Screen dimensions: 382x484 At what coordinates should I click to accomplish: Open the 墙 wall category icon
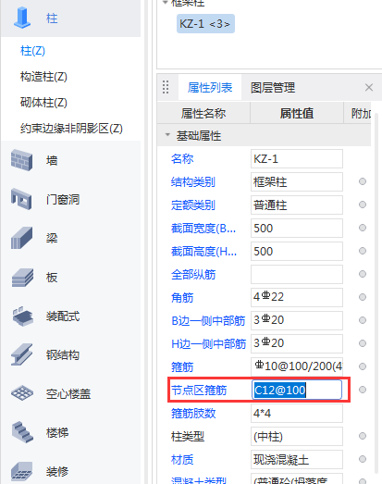[21, 160]
